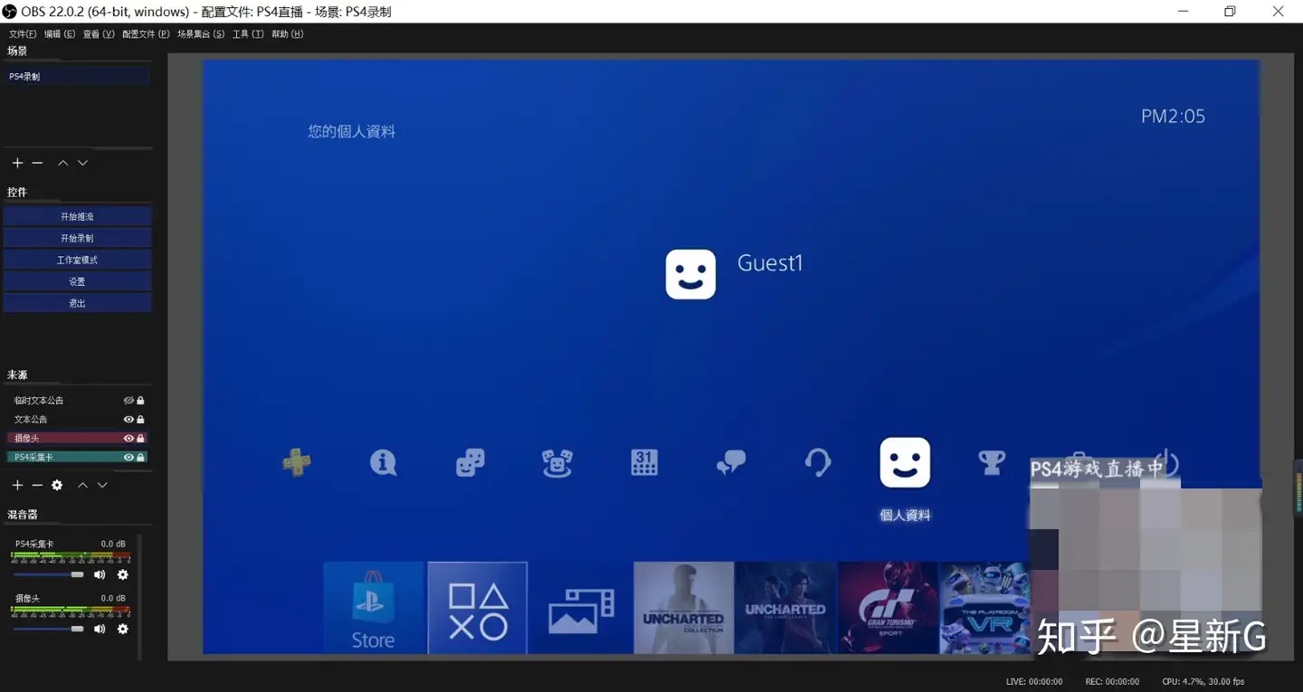Mute 摄像头 audio in mixer
1303x692 pixels.
point(100,629)
